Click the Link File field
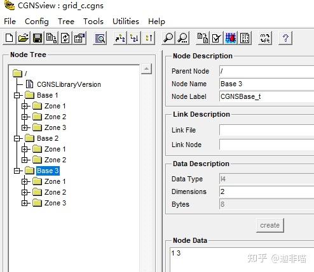 pos(267,130)
